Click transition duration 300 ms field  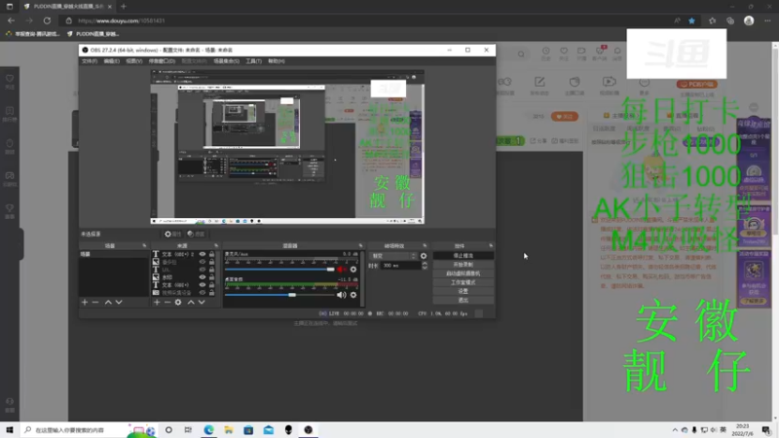400,266
